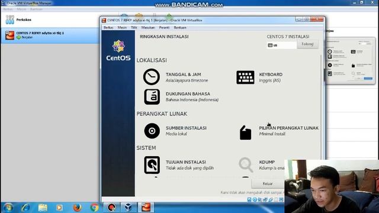Image resolution: width=379 pixels, height=213 pixels.
Task: Open File Explorer from taskbar
Action: (43, 208)
